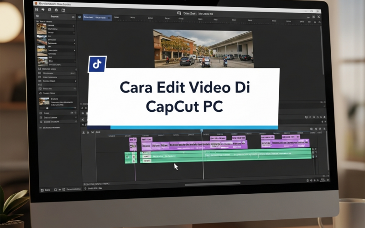The image size is (365, 228).
Task: Click the street scene video preview
Action: [x=203, y=49]
